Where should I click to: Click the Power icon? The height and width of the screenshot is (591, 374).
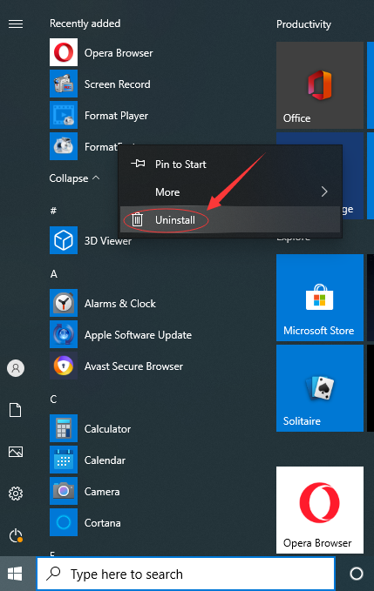point(16,535)
